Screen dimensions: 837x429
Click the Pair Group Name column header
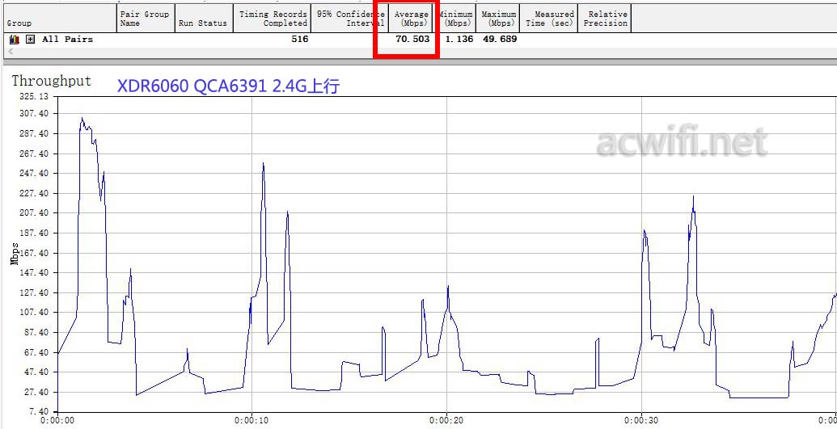146,19
